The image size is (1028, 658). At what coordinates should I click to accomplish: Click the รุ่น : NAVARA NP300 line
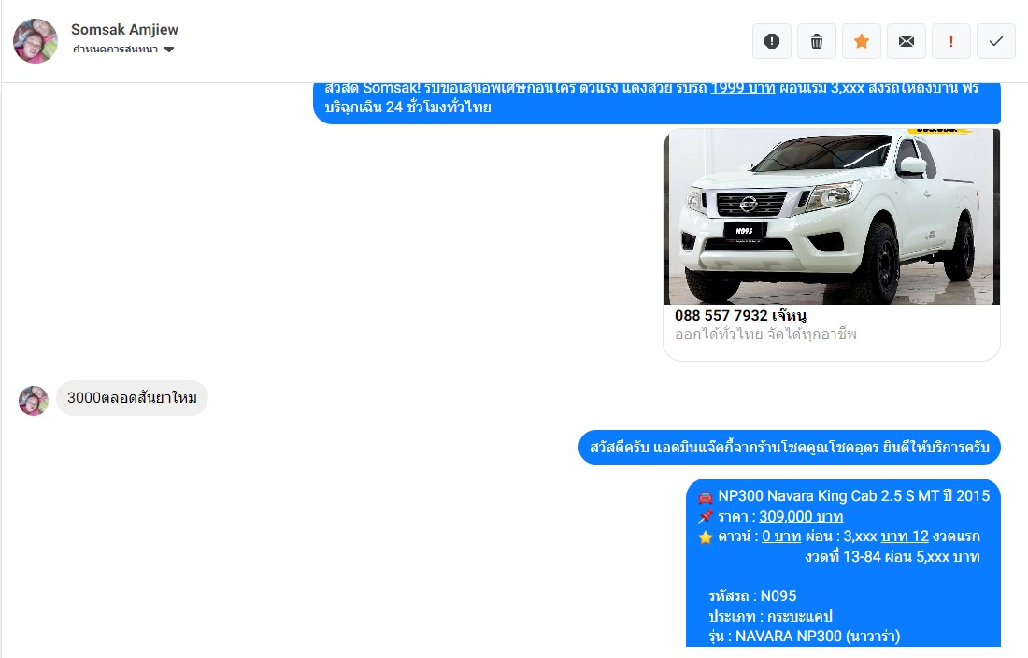(805, 636)
